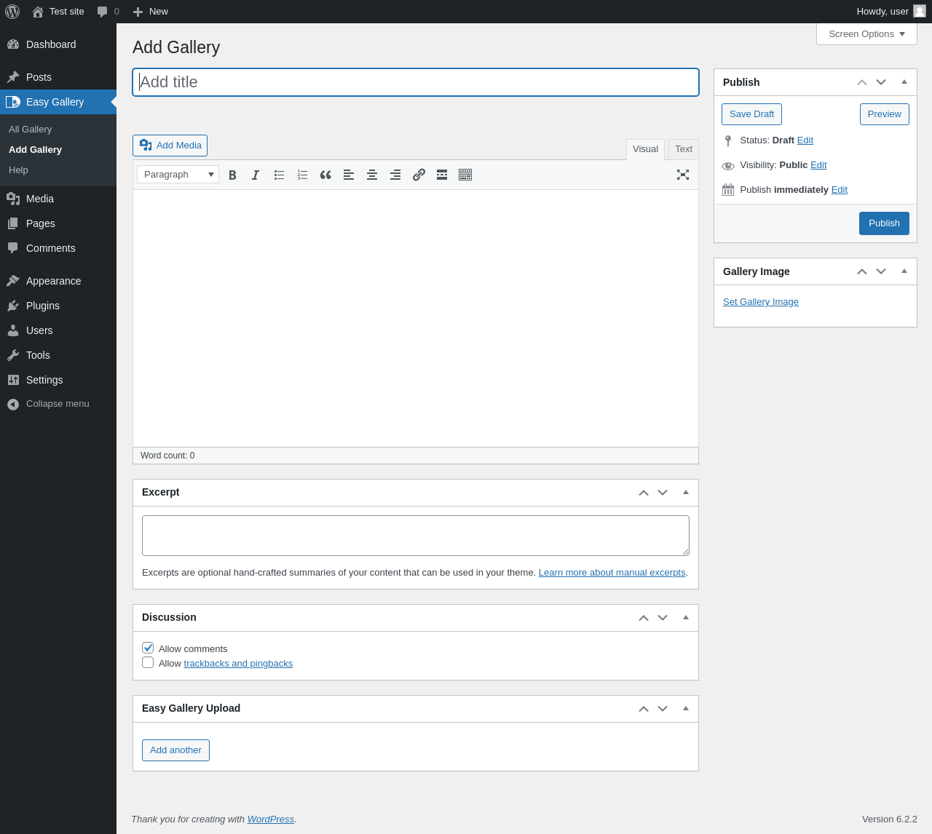This screenshot has width=932, height=834.
Task: Click the Tools wrench icon
Action: tap(13, 355)
